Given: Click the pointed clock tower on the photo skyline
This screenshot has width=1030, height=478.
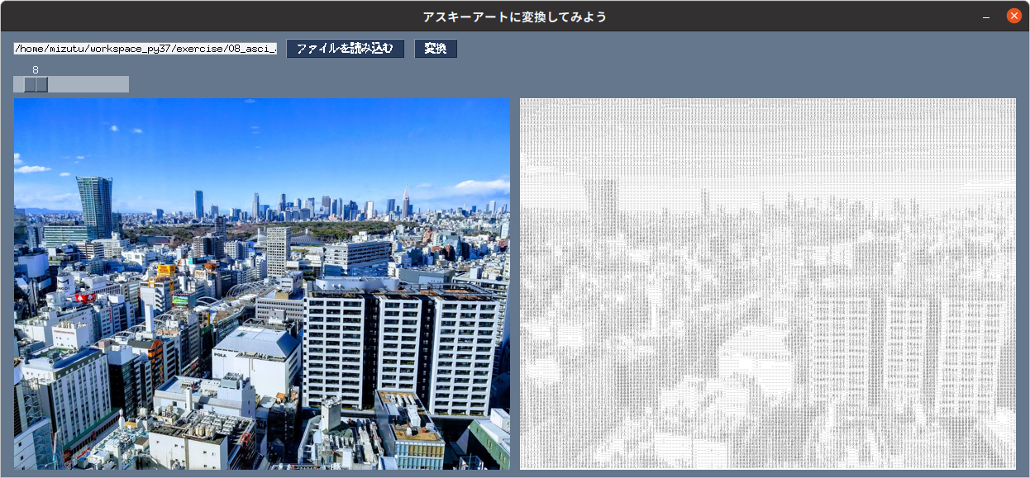Looking at the screenshot, I should [405, 201].
